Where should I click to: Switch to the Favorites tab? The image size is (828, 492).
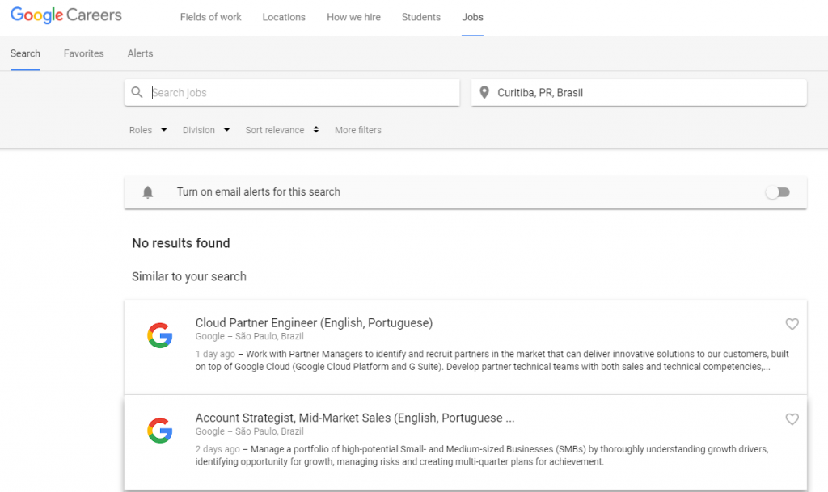pyautogui.click(x=84, y=53)
